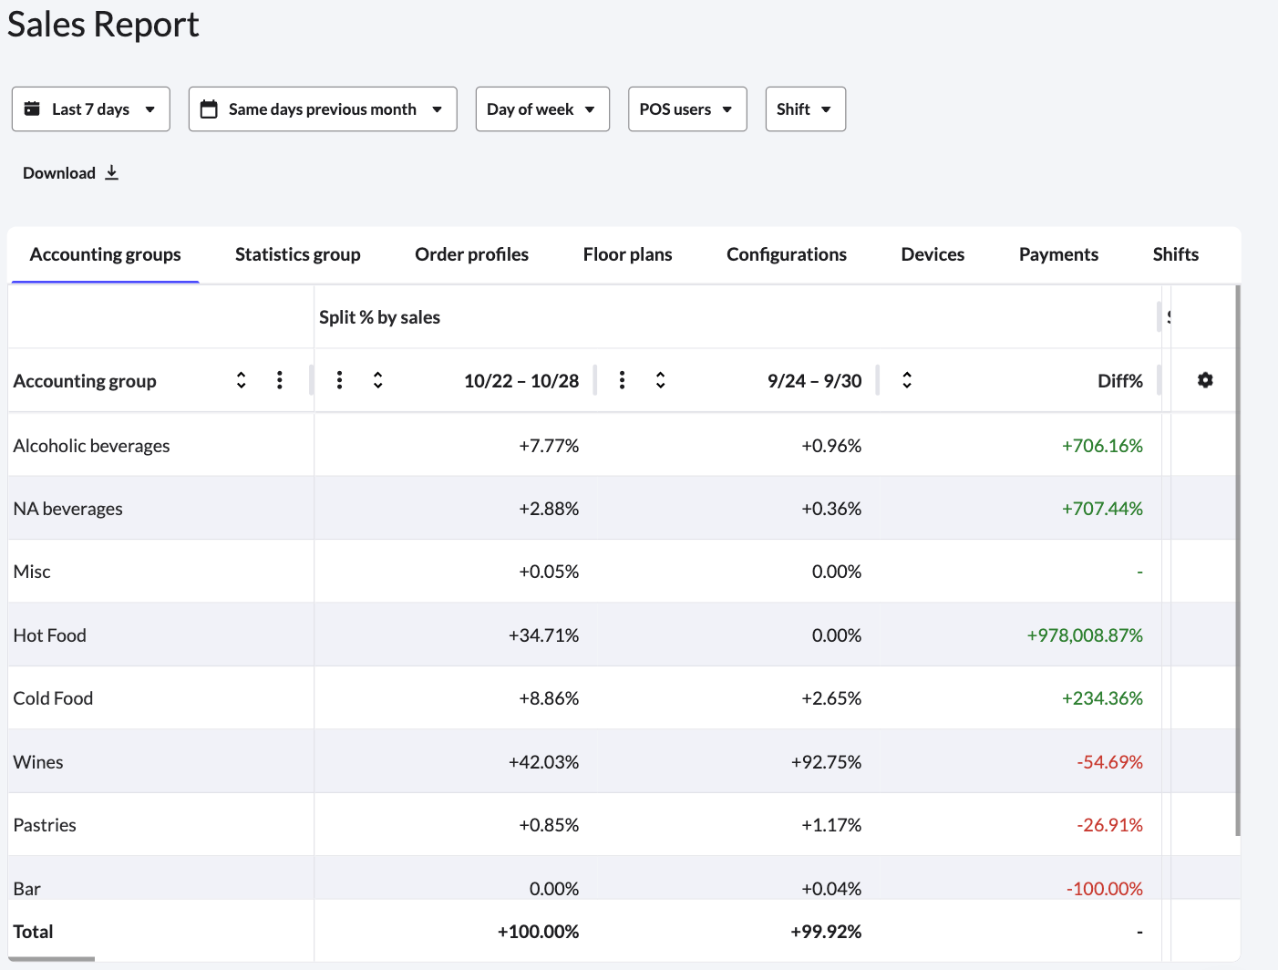The image size is (1278, 970).
Task: Open the kebab menu on the 9/24 – 9/30 column
Action: (x=622, y=380)
